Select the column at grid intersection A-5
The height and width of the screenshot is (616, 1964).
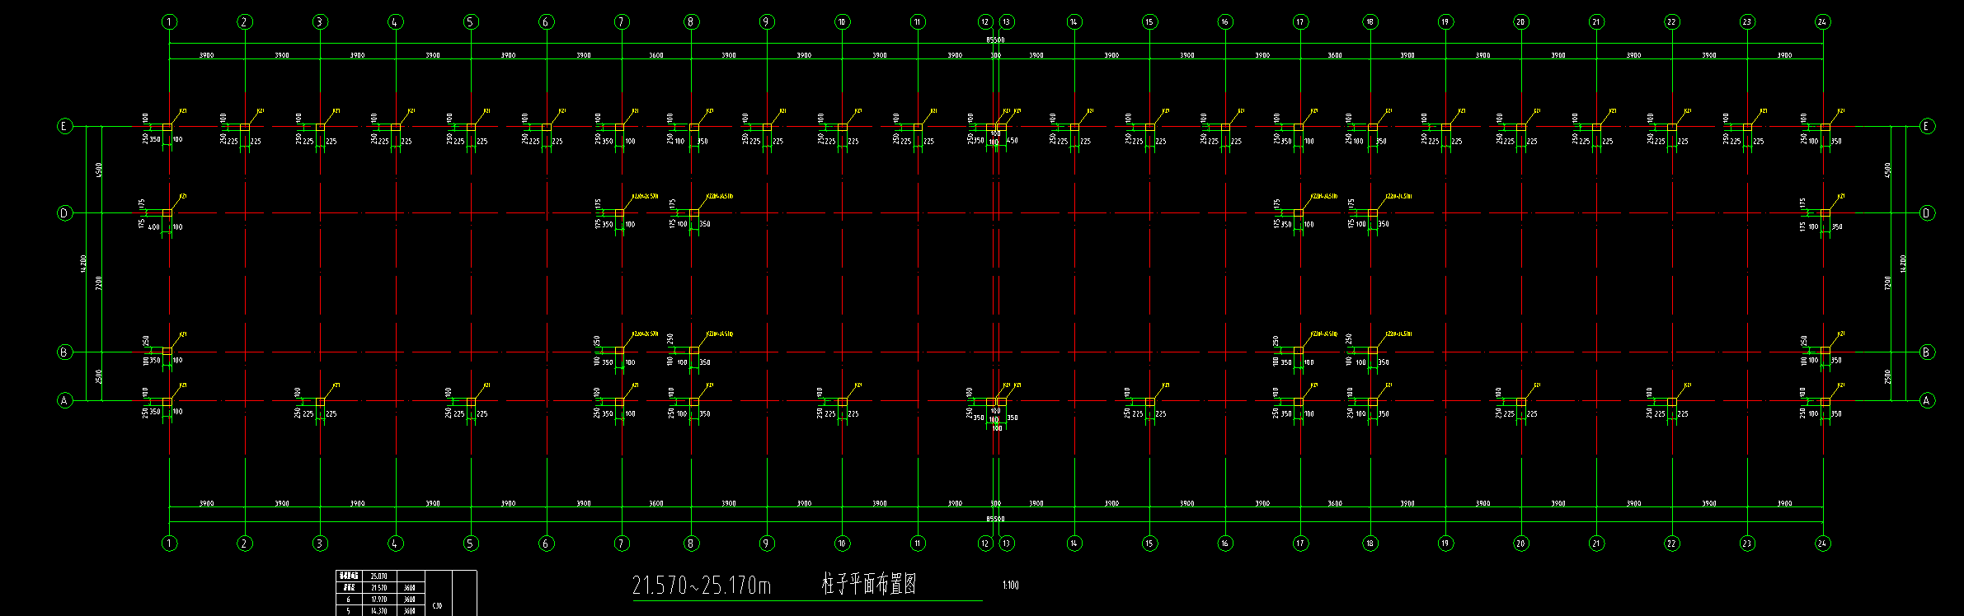pos(471,402)
